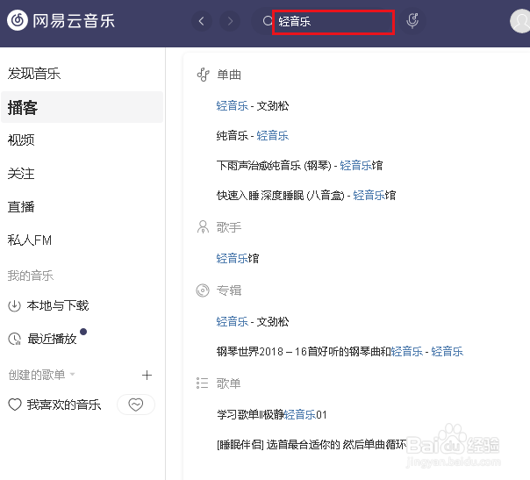The width and height of the screenshot is (530, 480).
Task: Collapse the 创建的歌单 section arrow
Action: [72, 375]
